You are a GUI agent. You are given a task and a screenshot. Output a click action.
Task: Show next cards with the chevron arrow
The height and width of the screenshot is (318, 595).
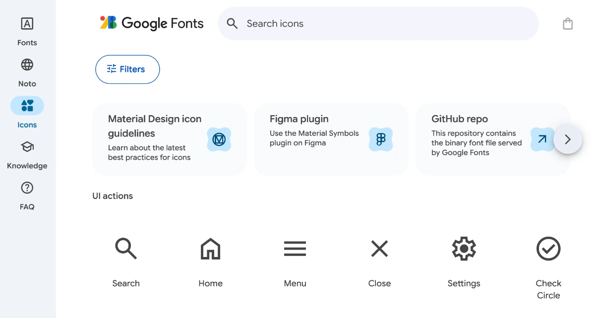568,139
